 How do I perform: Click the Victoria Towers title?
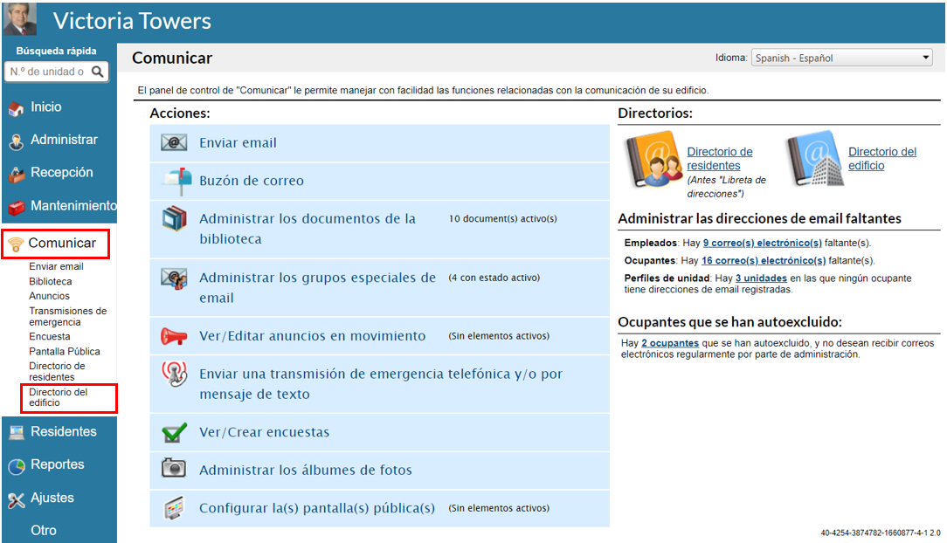point(132,20)
